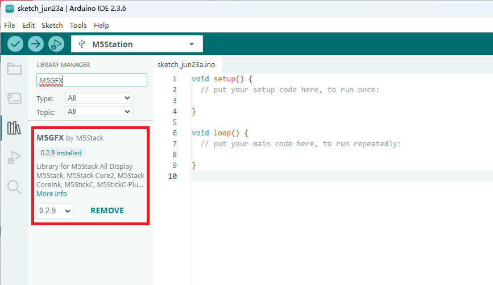Click REMOVE for the M5GFX library
The height and width of the screenshot is (285, 493).
pos(107,210)
